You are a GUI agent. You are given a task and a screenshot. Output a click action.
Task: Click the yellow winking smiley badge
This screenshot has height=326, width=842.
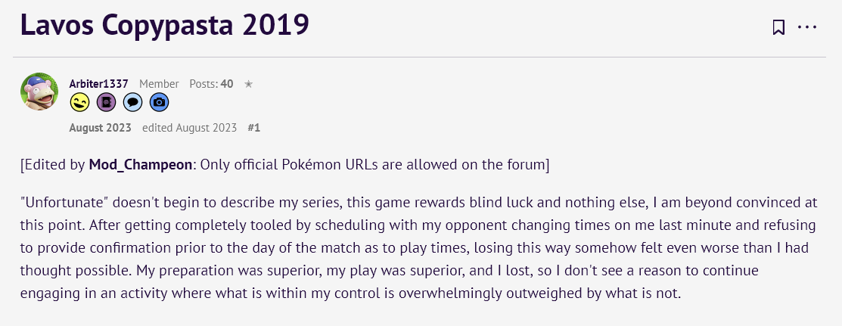click(x=80, y=102)
